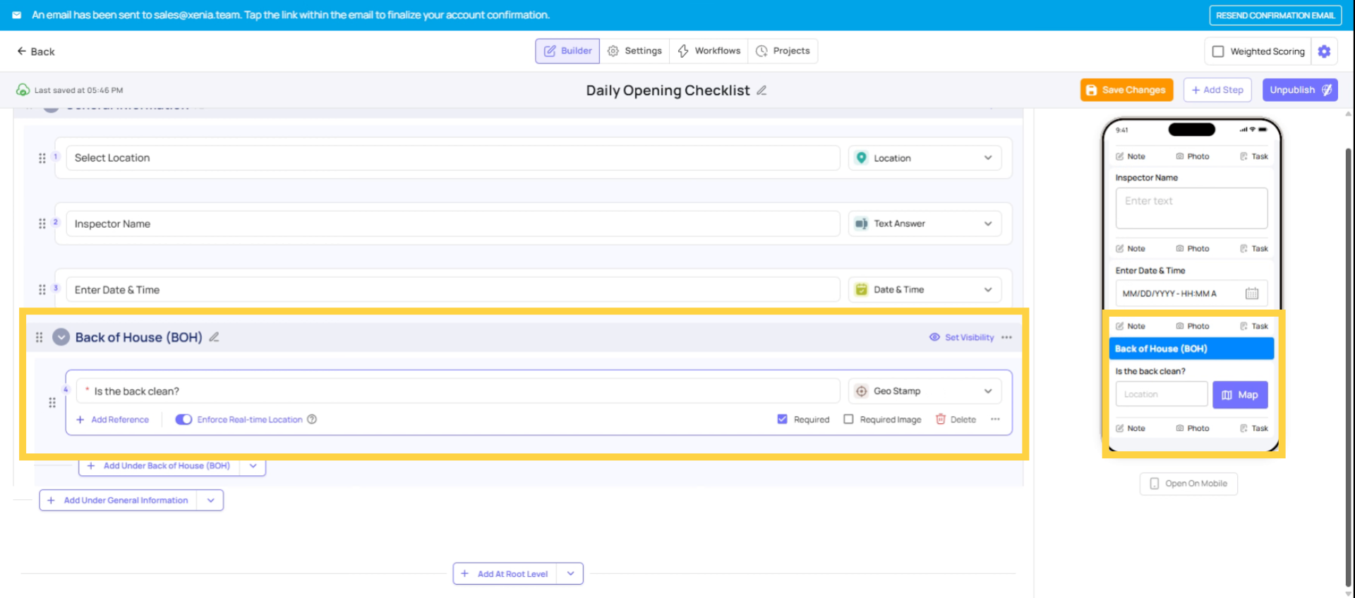Click the calendar icon in the phone preview
This screenshot has width=1355, height=598.
click(1251, 293)
